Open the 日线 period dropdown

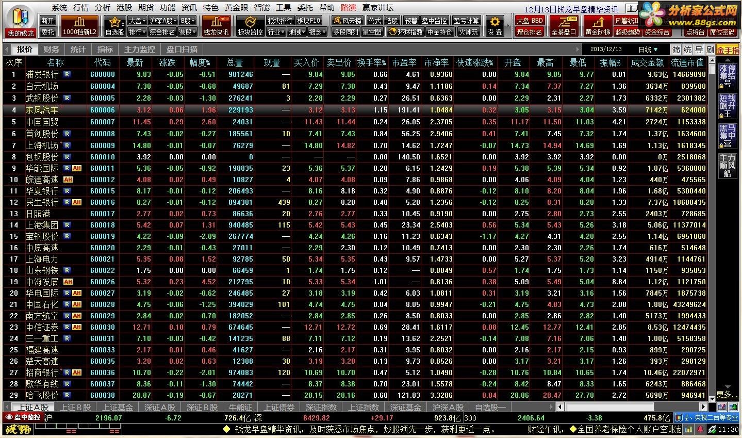(x=648, y=50)
